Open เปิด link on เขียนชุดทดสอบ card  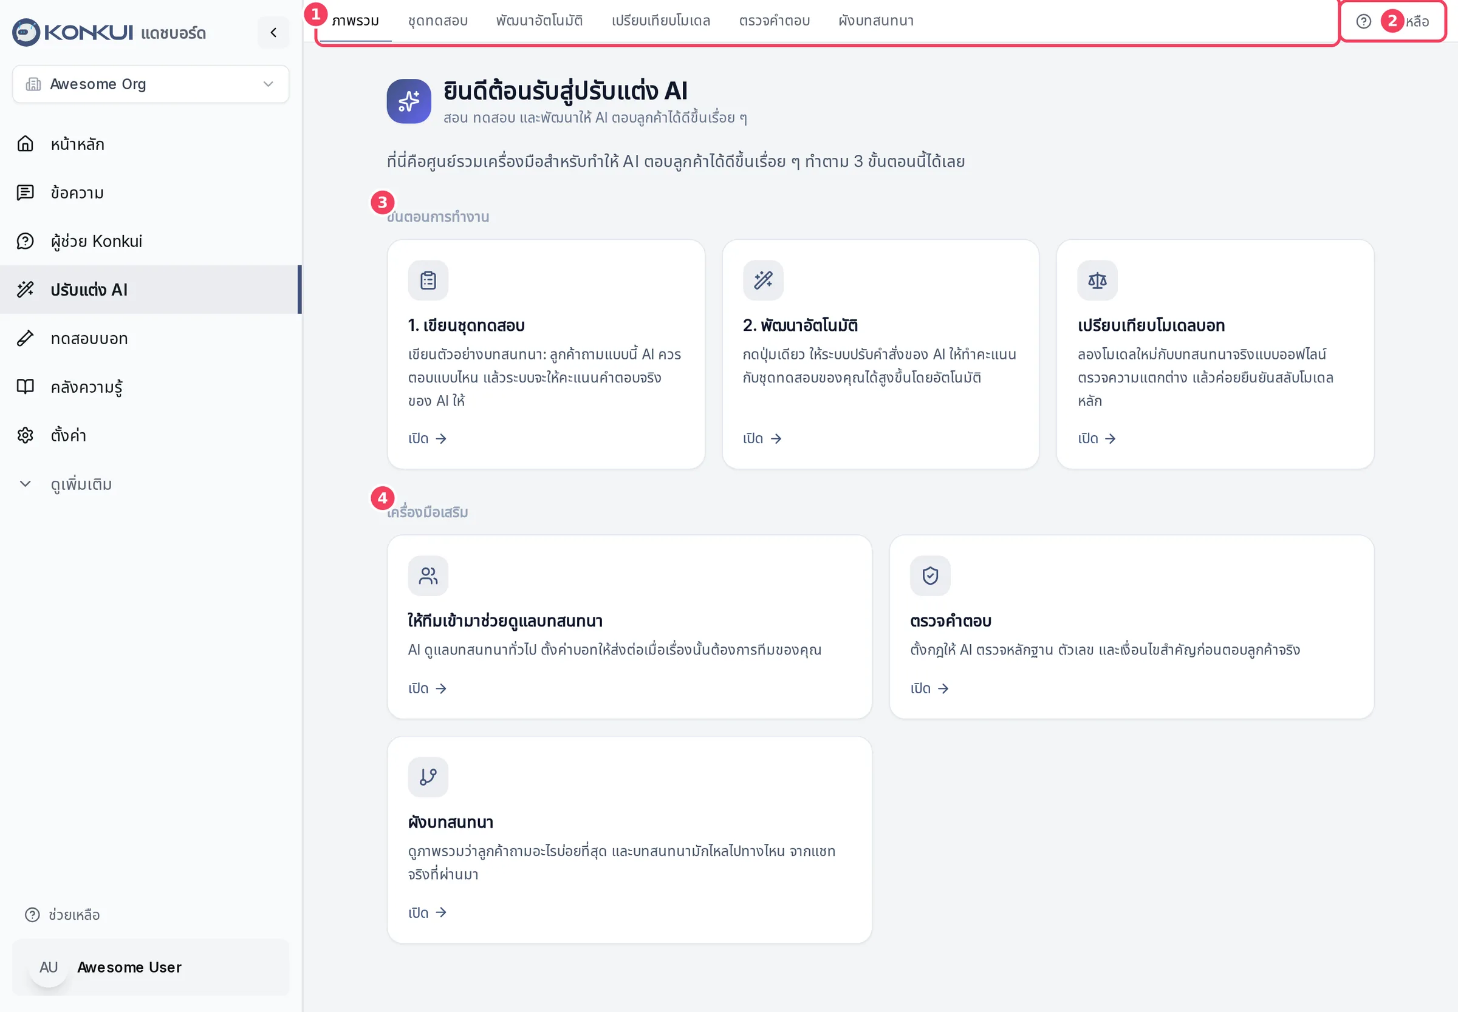(x=428, y=439)
